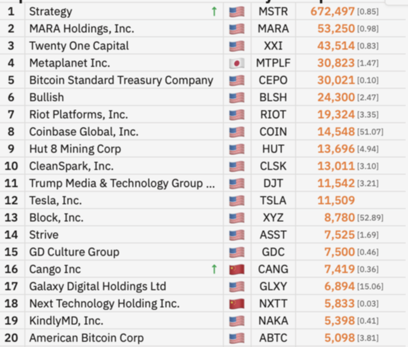Click the China flag next to NXTT
This screenshot has width=408, height=347.
(237, 304)
